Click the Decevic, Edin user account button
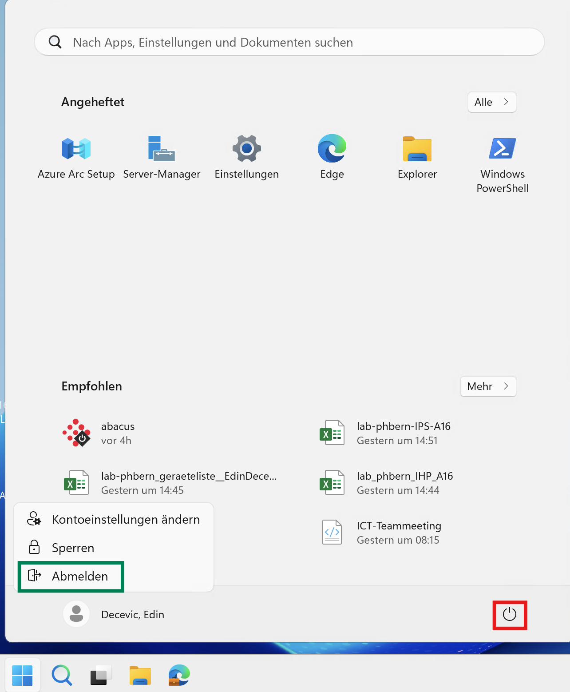Viewport: 570px width, 692px height. coord(115,614)
